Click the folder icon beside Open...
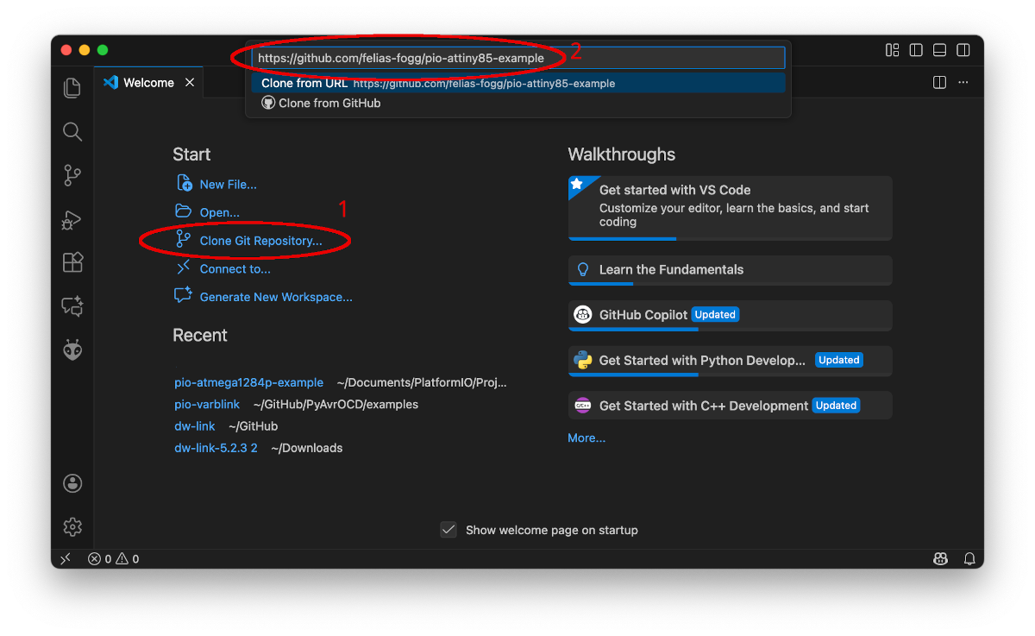 183,211
